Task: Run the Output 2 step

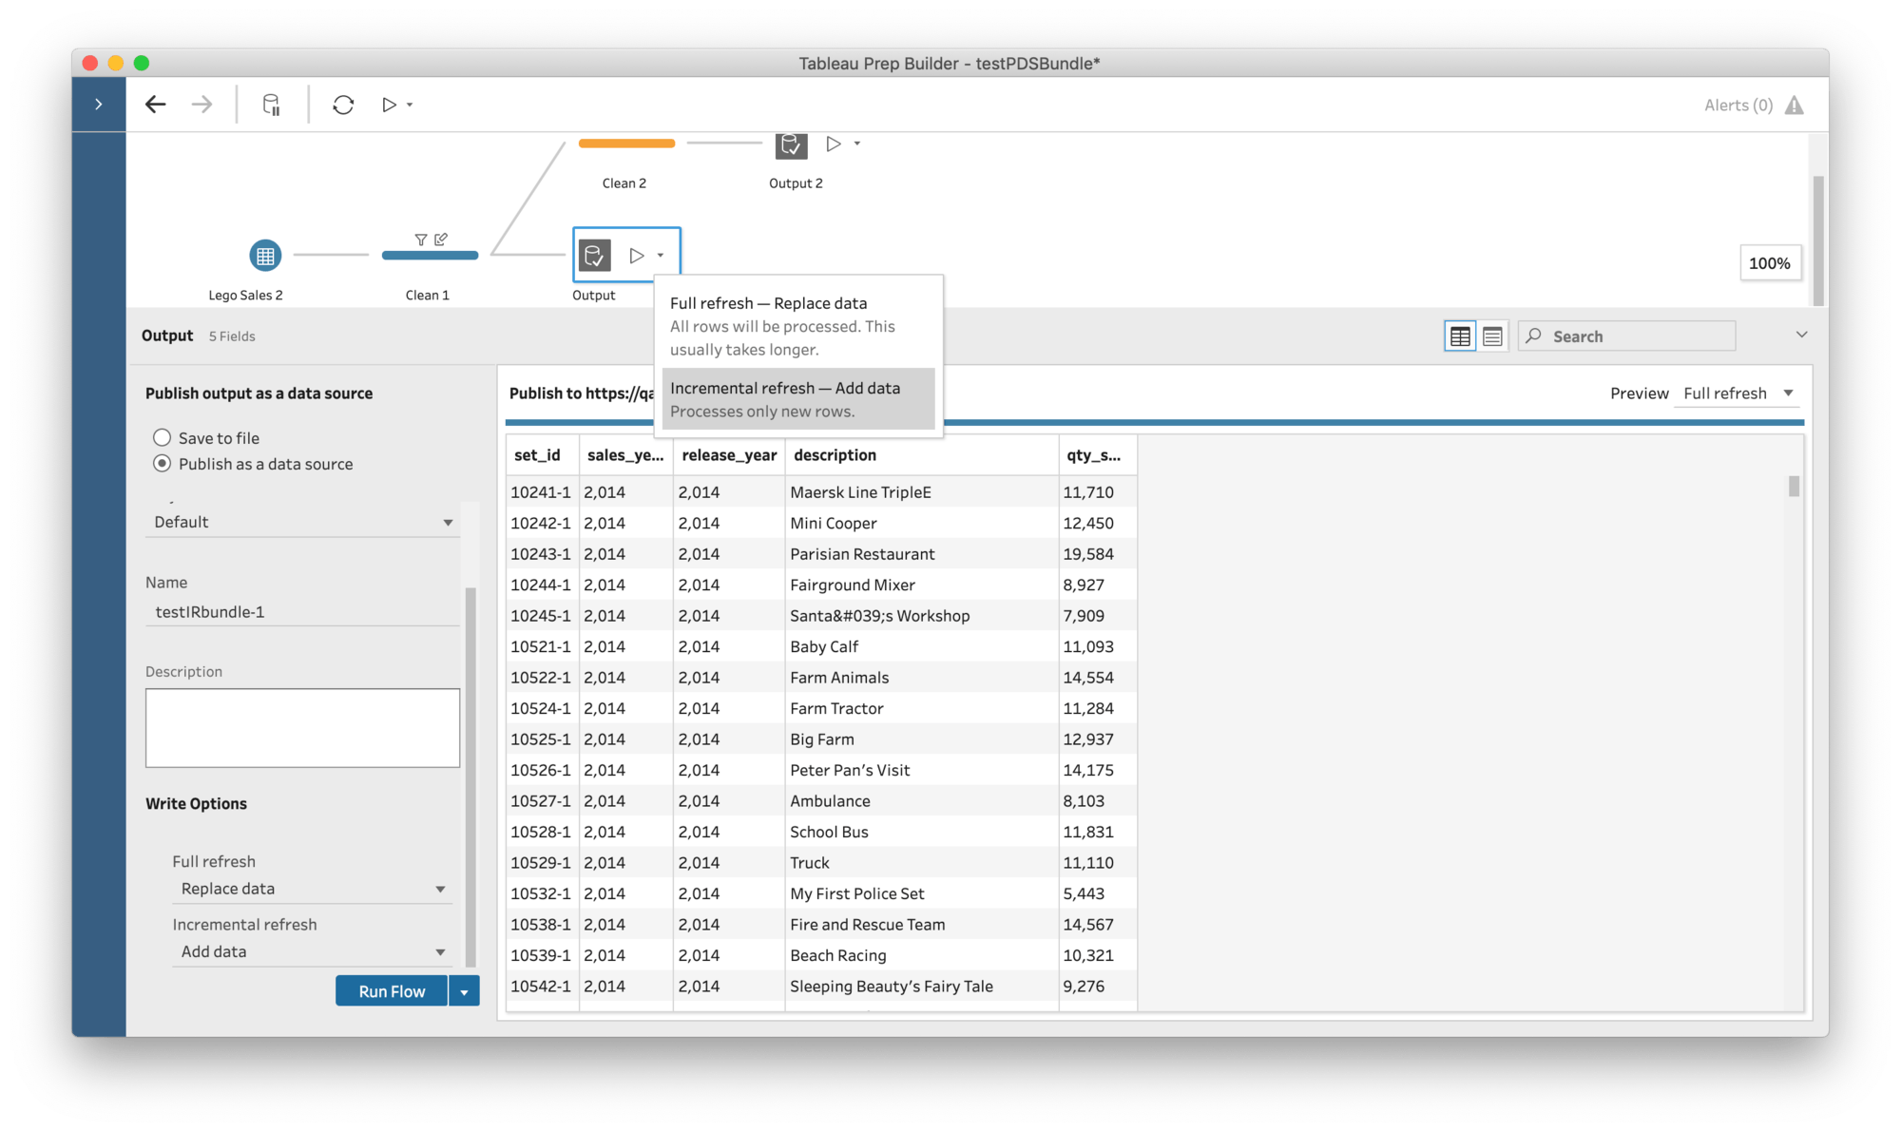Action: click(834, 144)
